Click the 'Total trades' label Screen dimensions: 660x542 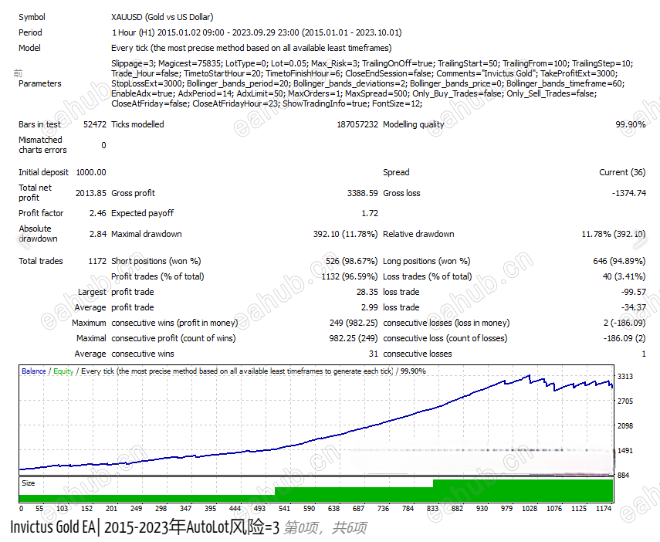[40, 261]
